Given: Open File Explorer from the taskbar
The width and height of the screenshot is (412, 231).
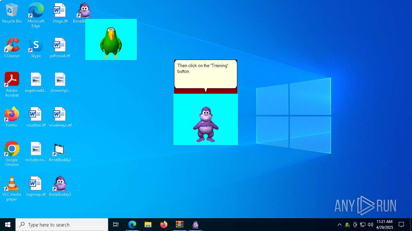Looking at the screenshot, I should coord(148,225).
